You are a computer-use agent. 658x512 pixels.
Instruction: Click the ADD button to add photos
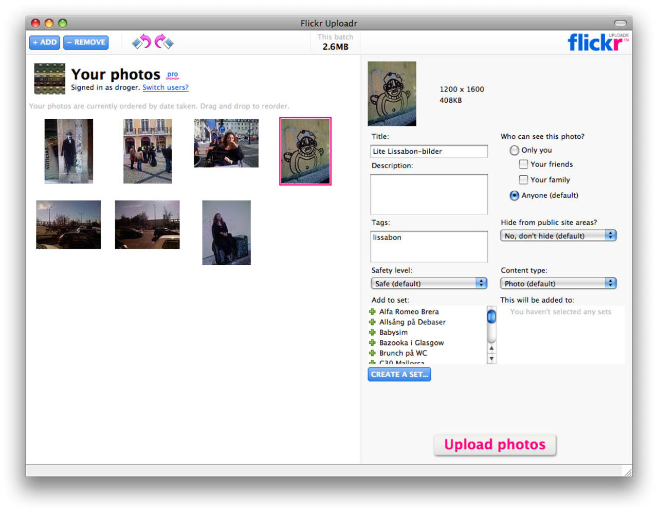click(x=44, y=42)
